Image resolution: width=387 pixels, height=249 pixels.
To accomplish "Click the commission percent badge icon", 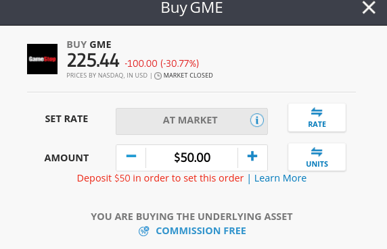I will tap(143, 231).
